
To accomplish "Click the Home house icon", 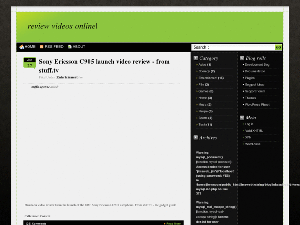I will pos(21,47).
